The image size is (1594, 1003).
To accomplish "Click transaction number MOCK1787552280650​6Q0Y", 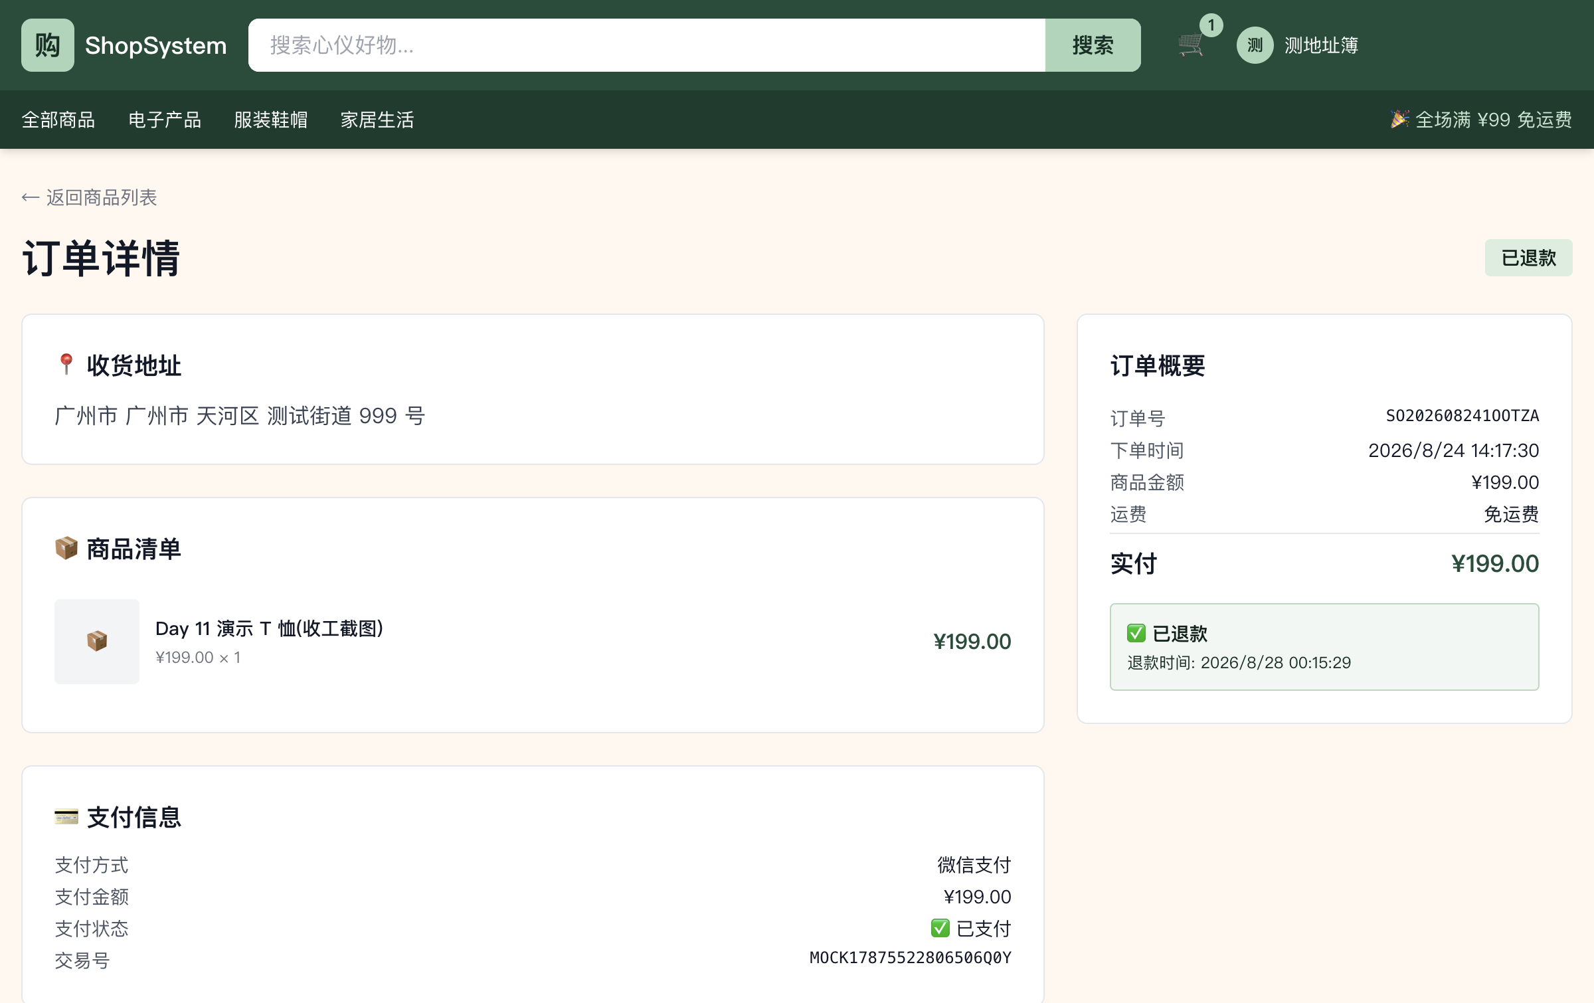I will 910,958.
